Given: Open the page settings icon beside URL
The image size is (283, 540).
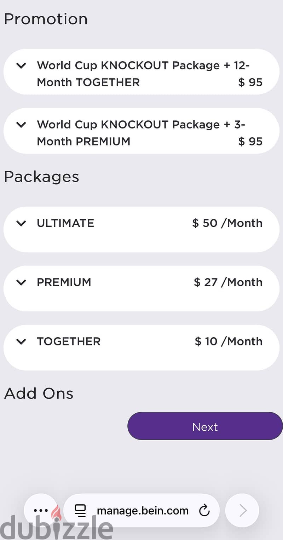Looking at the screenshot, I should [80, 511].
